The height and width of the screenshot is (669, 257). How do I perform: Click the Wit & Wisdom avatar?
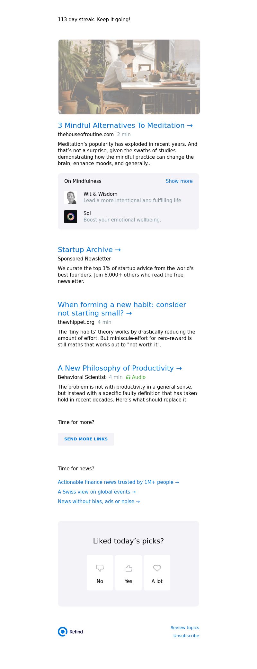point(71,197)
